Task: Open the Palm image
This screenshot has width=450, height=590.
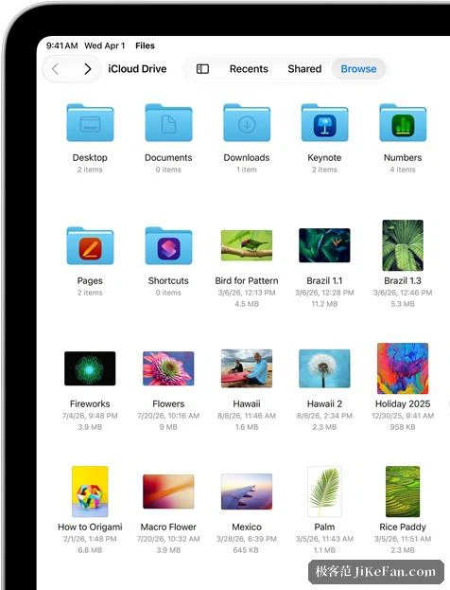Action: coord(324,492)
